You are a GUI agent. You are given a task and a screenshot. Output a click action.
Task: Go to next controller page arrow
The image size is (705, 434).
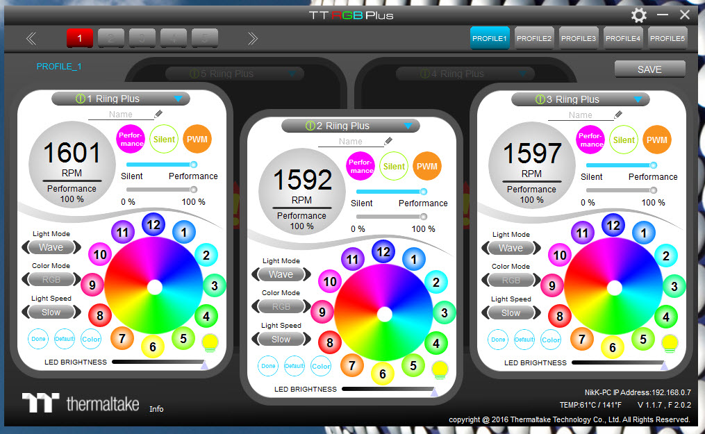[x=253, y=39]
